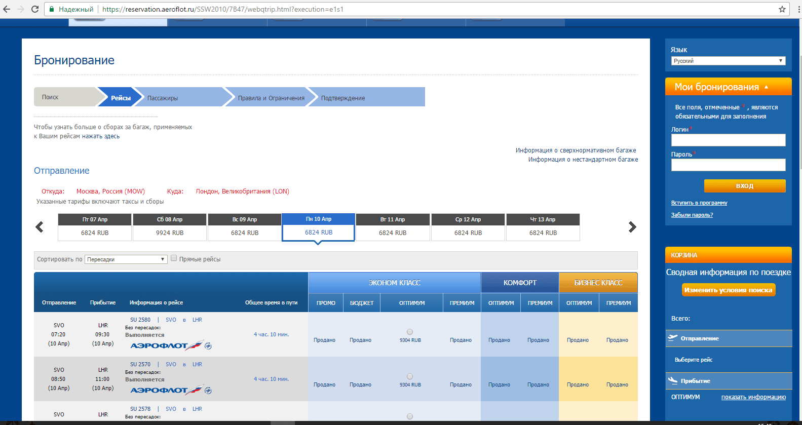Image resolution: width=802 pixels, height=425 pixels.
Task: Click SVO link in the SU 2580 flight info
Action: [x=171, y=320]
